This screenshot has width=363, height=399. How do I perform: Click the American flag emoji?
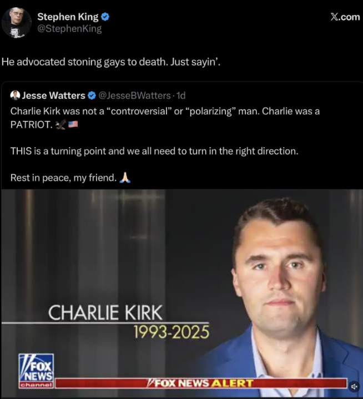click(73, 124)
